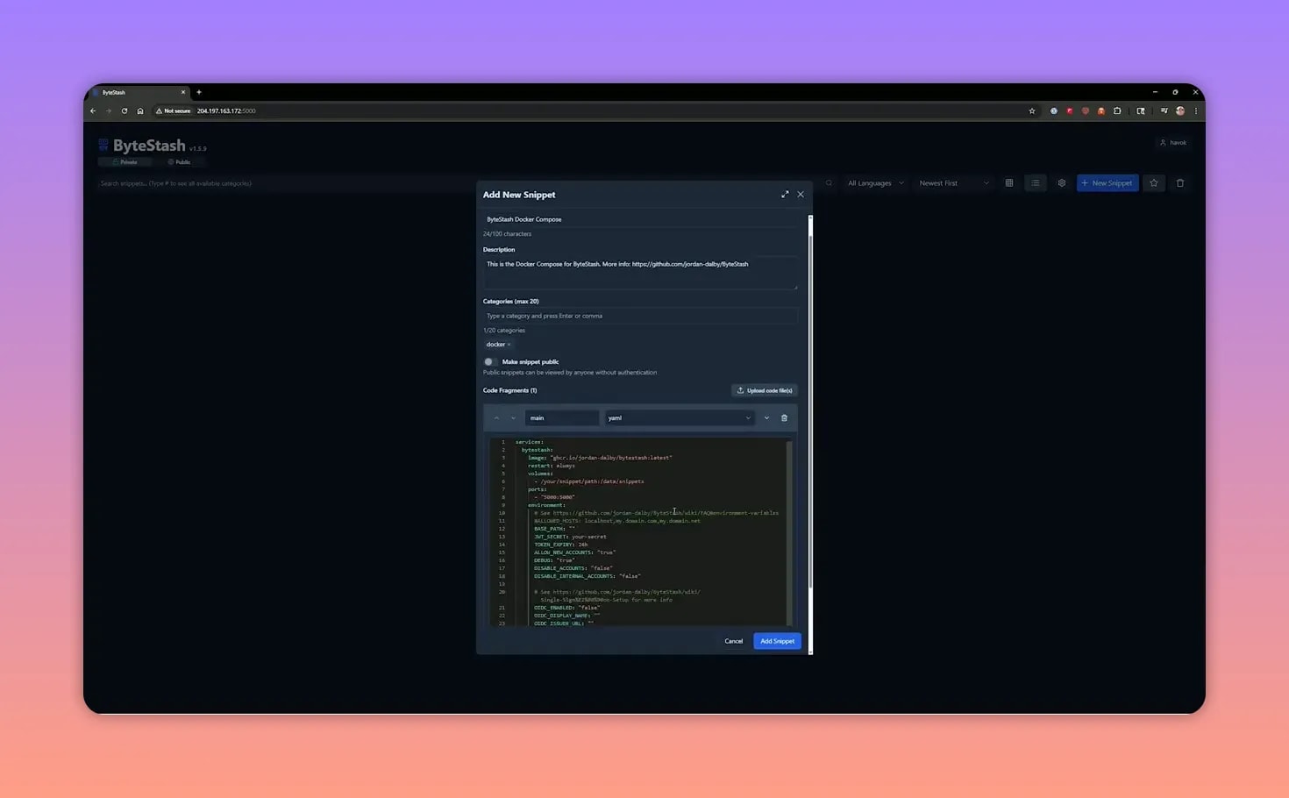Click the address bar URL

tap(226, 111)
